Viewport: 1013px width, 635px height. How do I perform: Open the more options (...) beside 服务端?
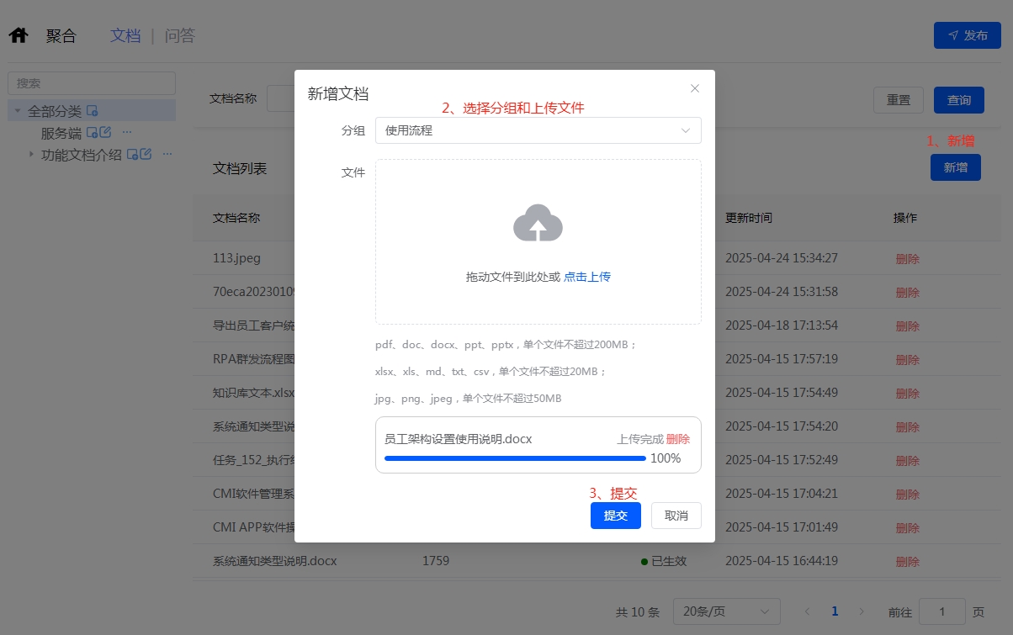[x=126, y=131]
